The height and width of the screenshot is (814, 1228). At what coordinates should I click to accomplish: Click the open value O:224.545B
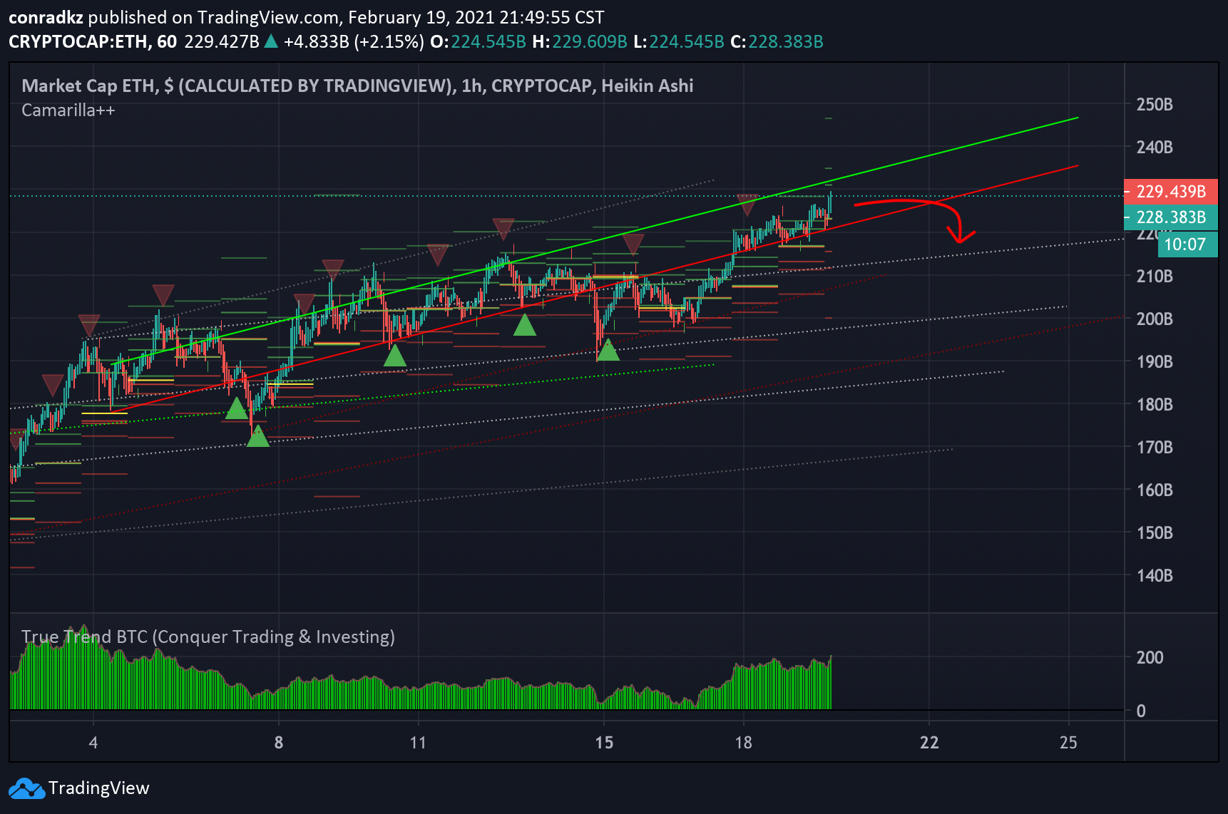[478, 41]
